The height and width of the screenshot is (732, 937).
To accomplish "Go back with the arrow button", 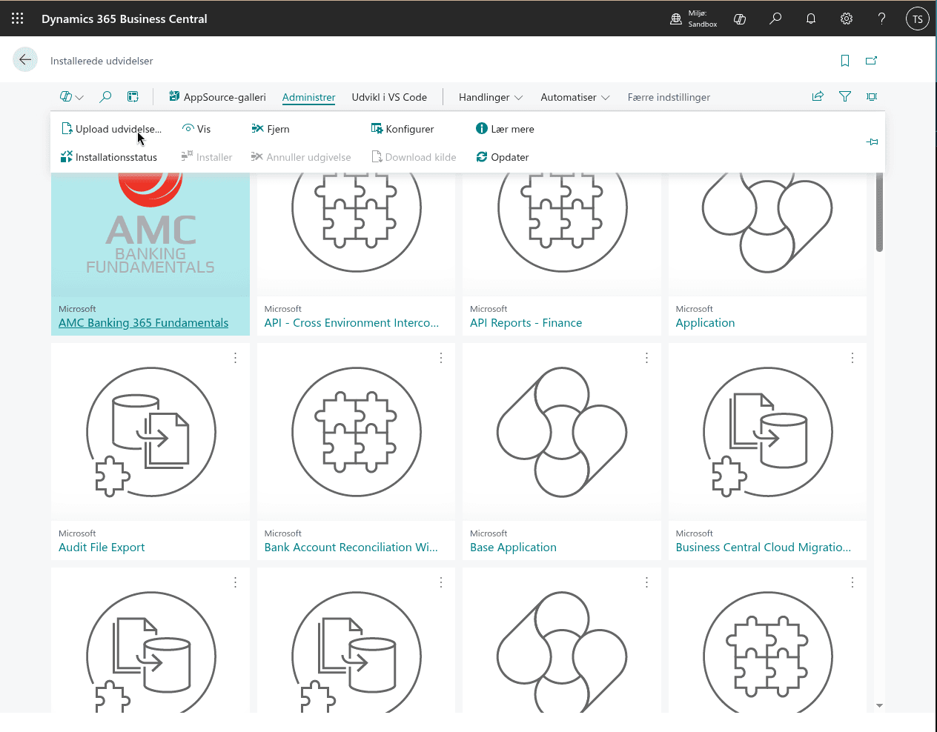I will tap(25, 59).
